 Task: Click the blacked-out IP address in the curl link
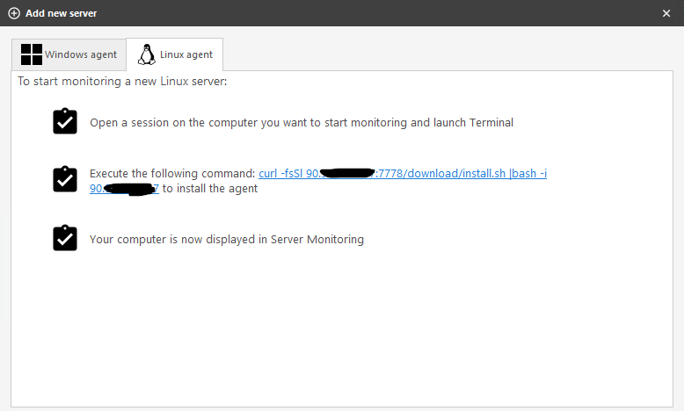(347, 174)
